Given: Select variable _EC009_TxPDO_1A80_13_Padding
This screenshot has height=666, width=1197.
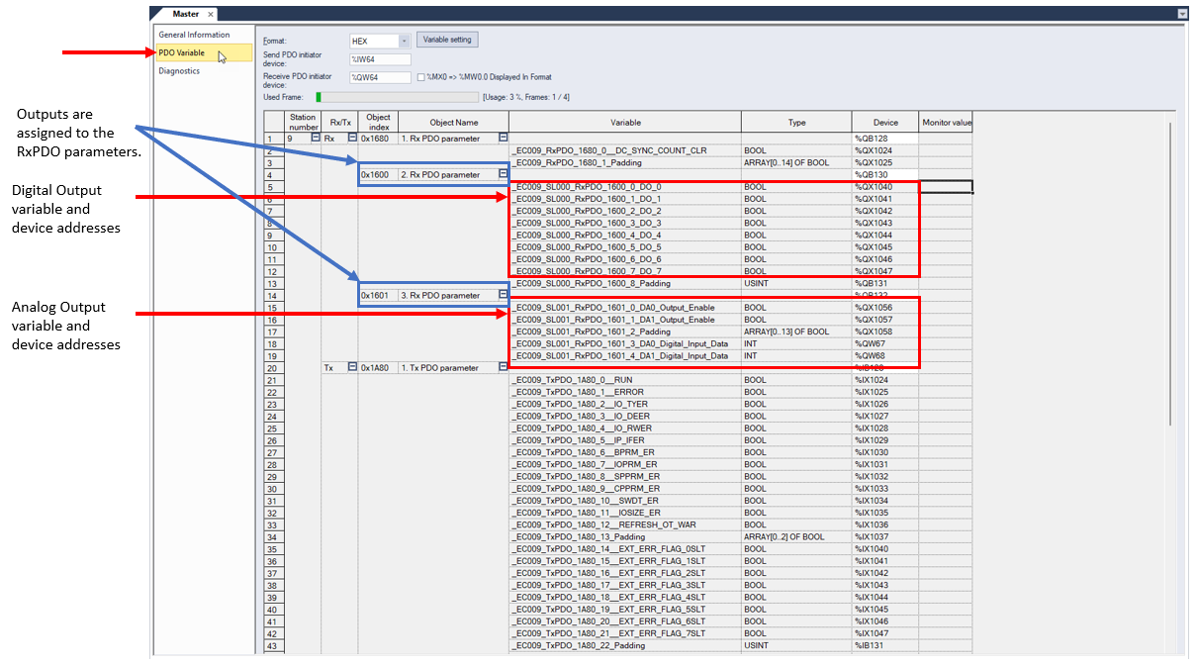Looking at the screenshot, I should click(625, 536).
